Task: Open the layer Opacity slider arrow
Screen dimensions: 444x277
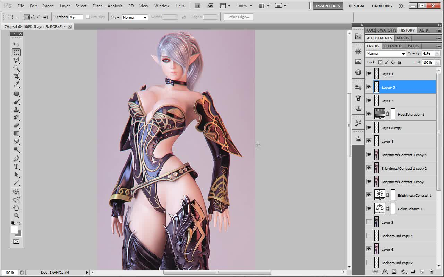Action: 437,53
